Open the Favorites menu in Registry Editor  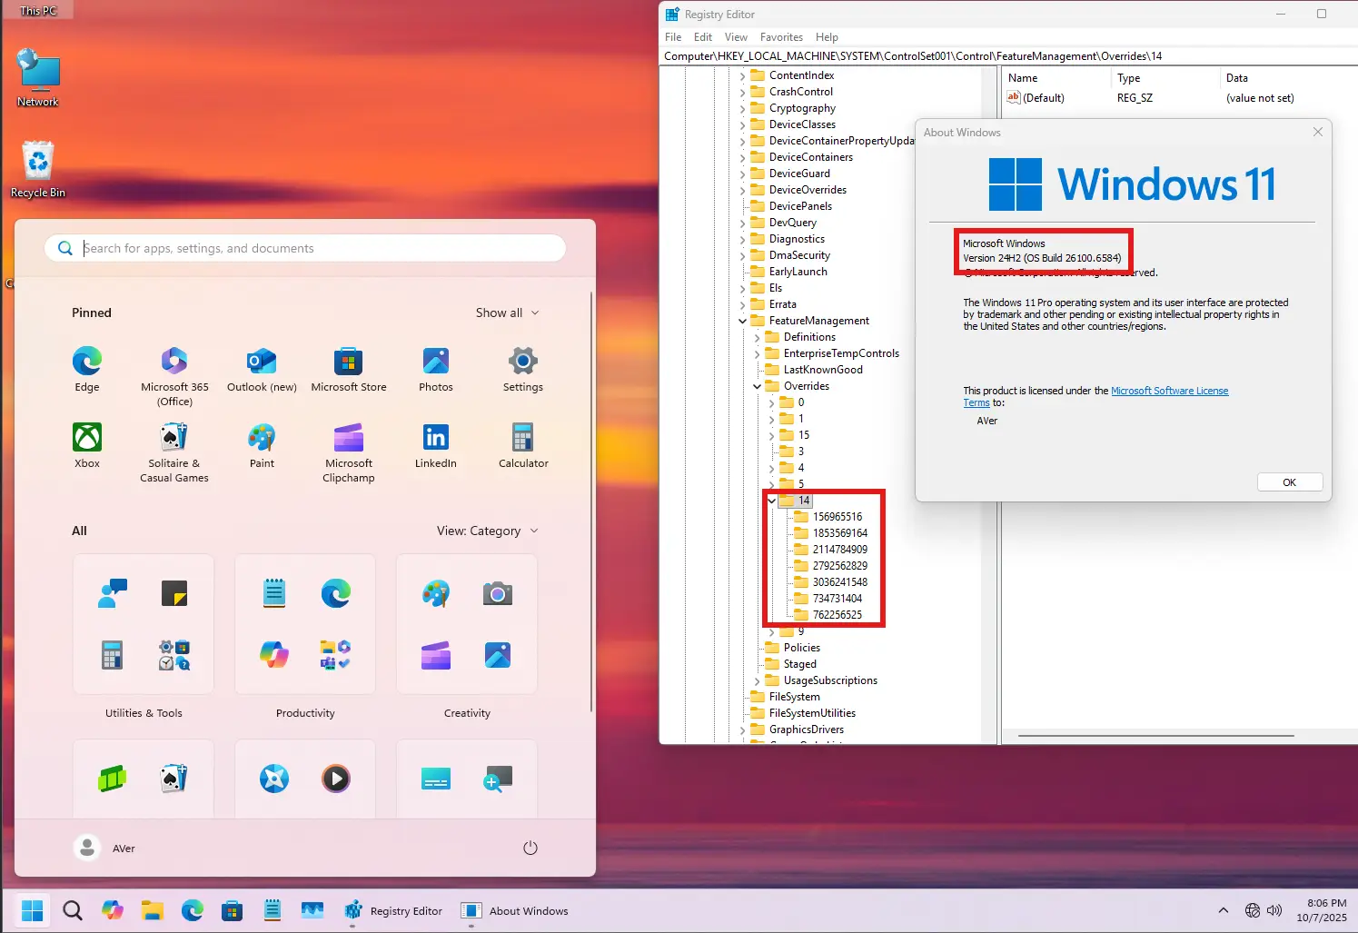pyautogui.click(x=781, y=37)
